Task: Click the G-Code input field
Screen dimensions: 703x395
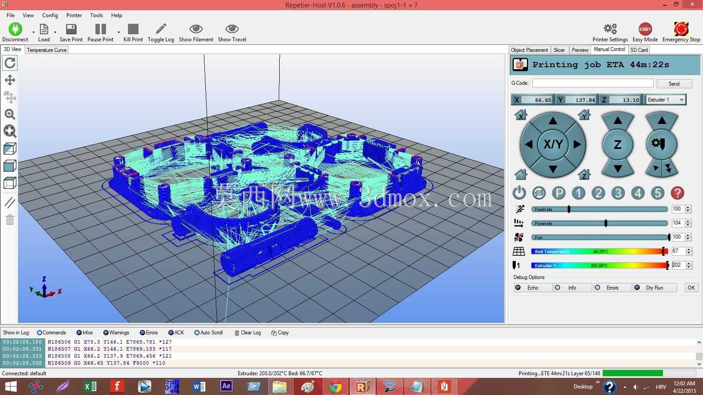Action: [593, 83]
